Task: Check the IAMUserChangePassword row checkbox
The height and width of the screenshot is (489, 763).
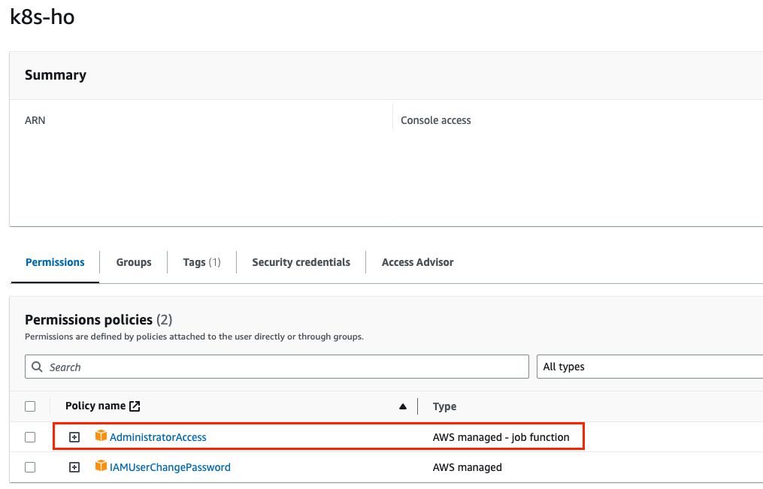Action: pyautogui.click(x=30, y=467)
